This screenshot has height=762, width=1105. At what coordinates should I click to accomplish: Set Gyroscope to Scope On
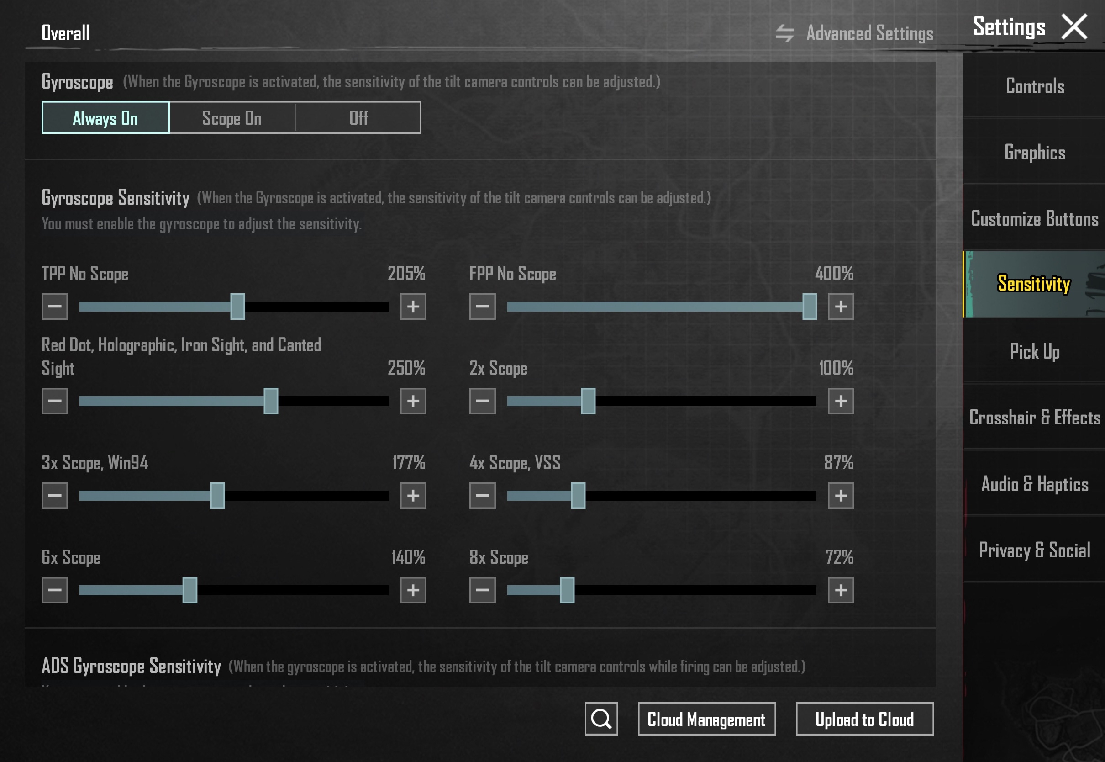[232, 117]
